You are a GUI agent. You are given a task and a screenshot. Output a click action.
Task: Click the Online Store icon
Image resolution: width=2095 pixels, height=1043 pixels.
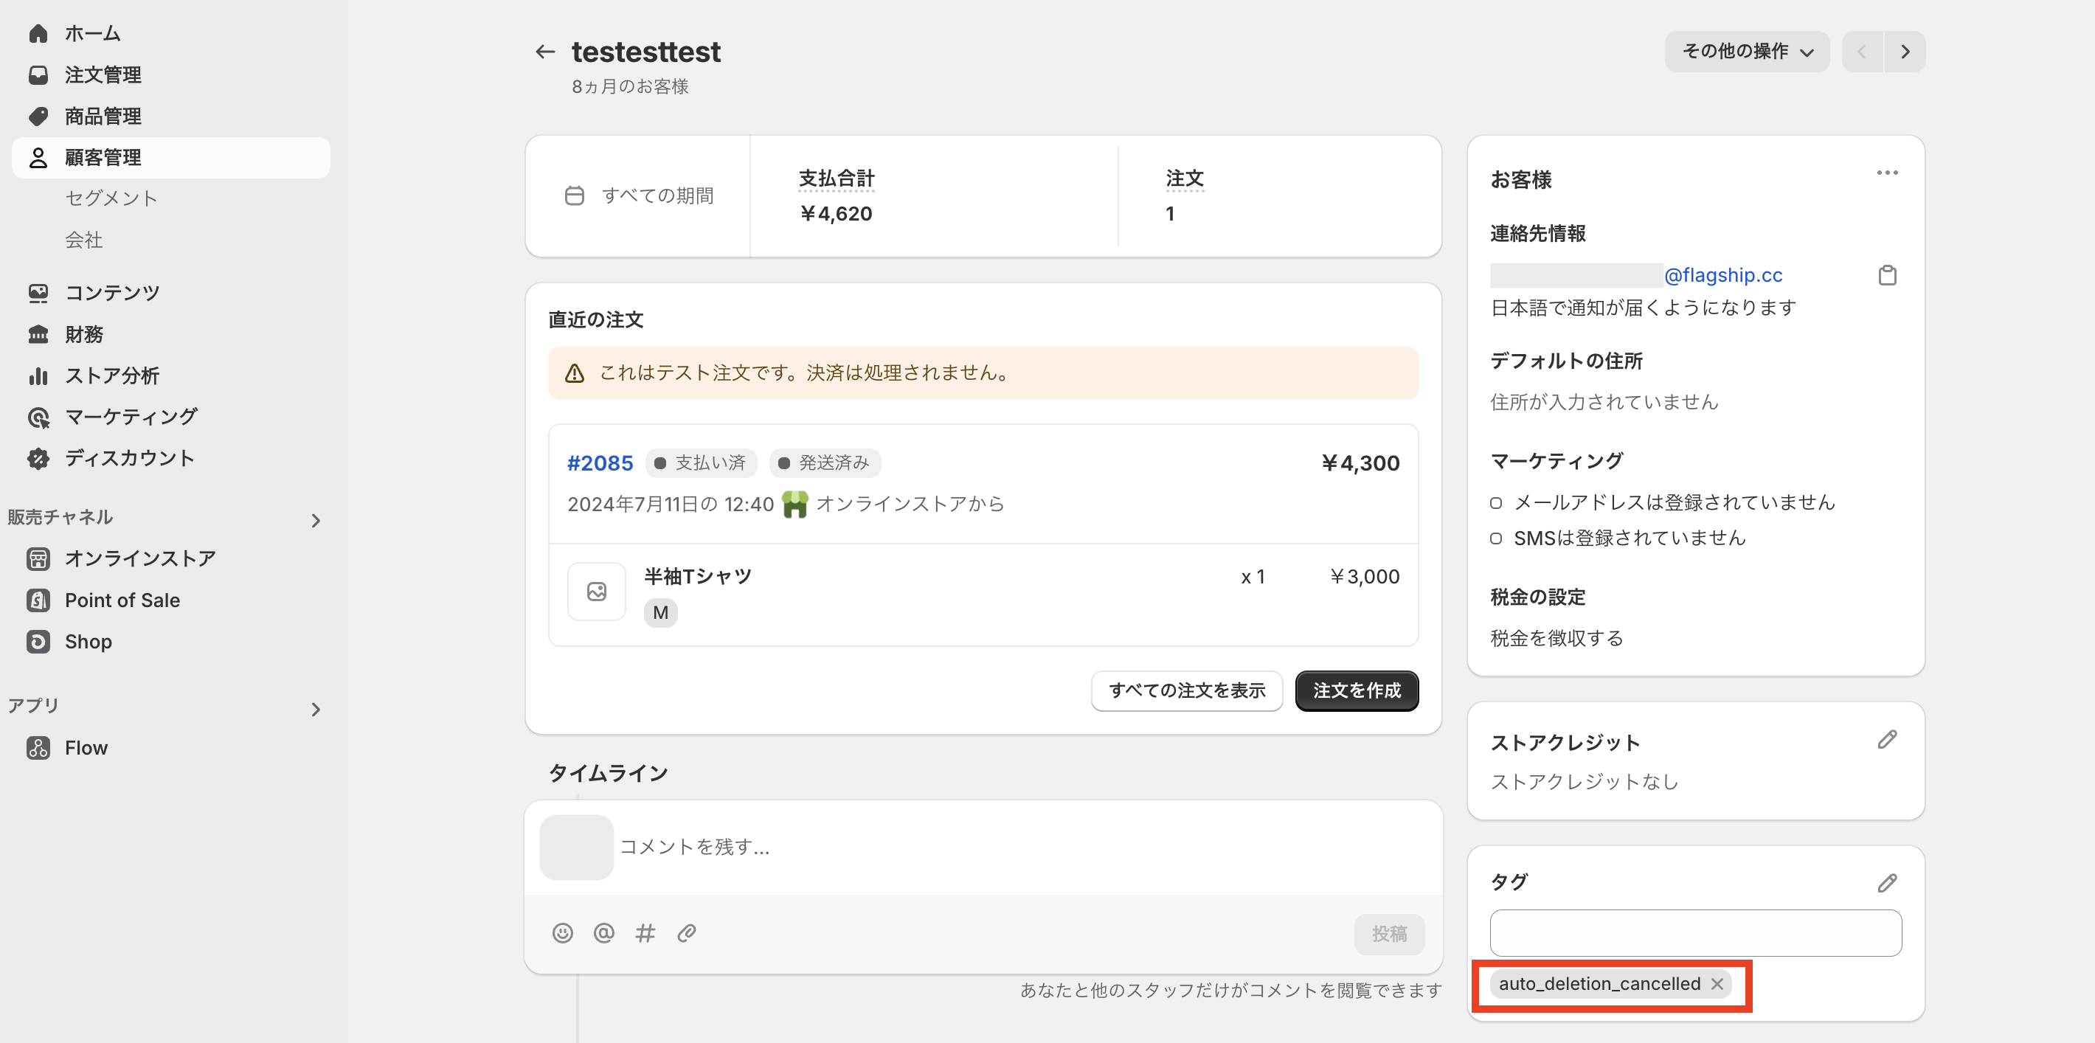(x=38, y=558)
